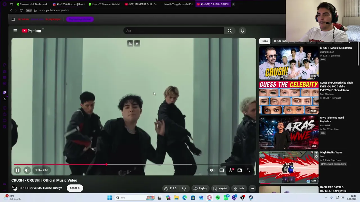Subscribe using the Abone ol button

[x=75, y=188]
